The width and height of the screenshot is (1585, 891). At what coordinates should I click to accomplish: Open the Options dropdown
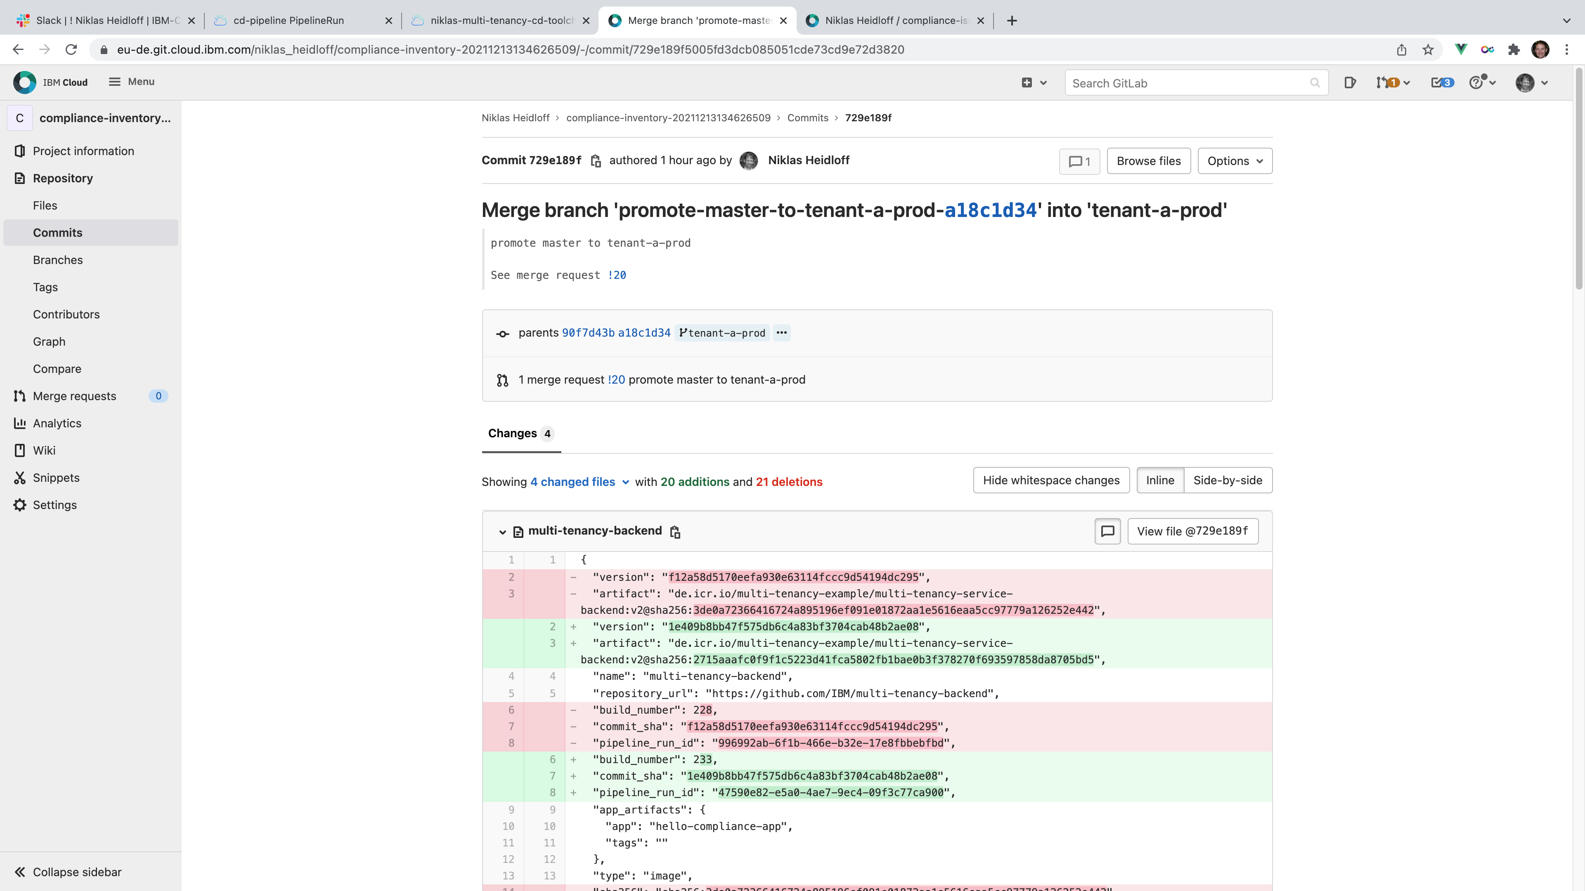point(1234,161)
